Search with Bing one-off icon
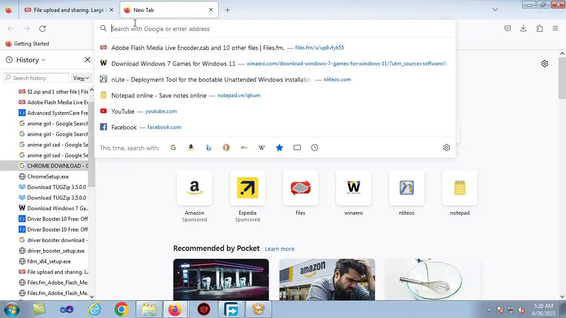This screenshot has height=318, width=566. click(209, 148)
